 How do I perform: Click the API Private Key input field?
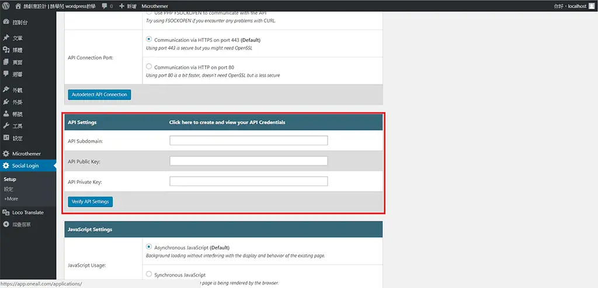click(249, 181)
